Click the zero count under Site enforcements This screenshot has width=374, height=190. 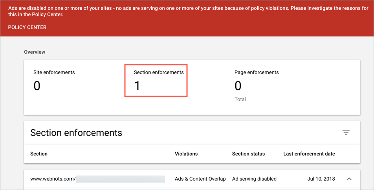pos(37,86)
